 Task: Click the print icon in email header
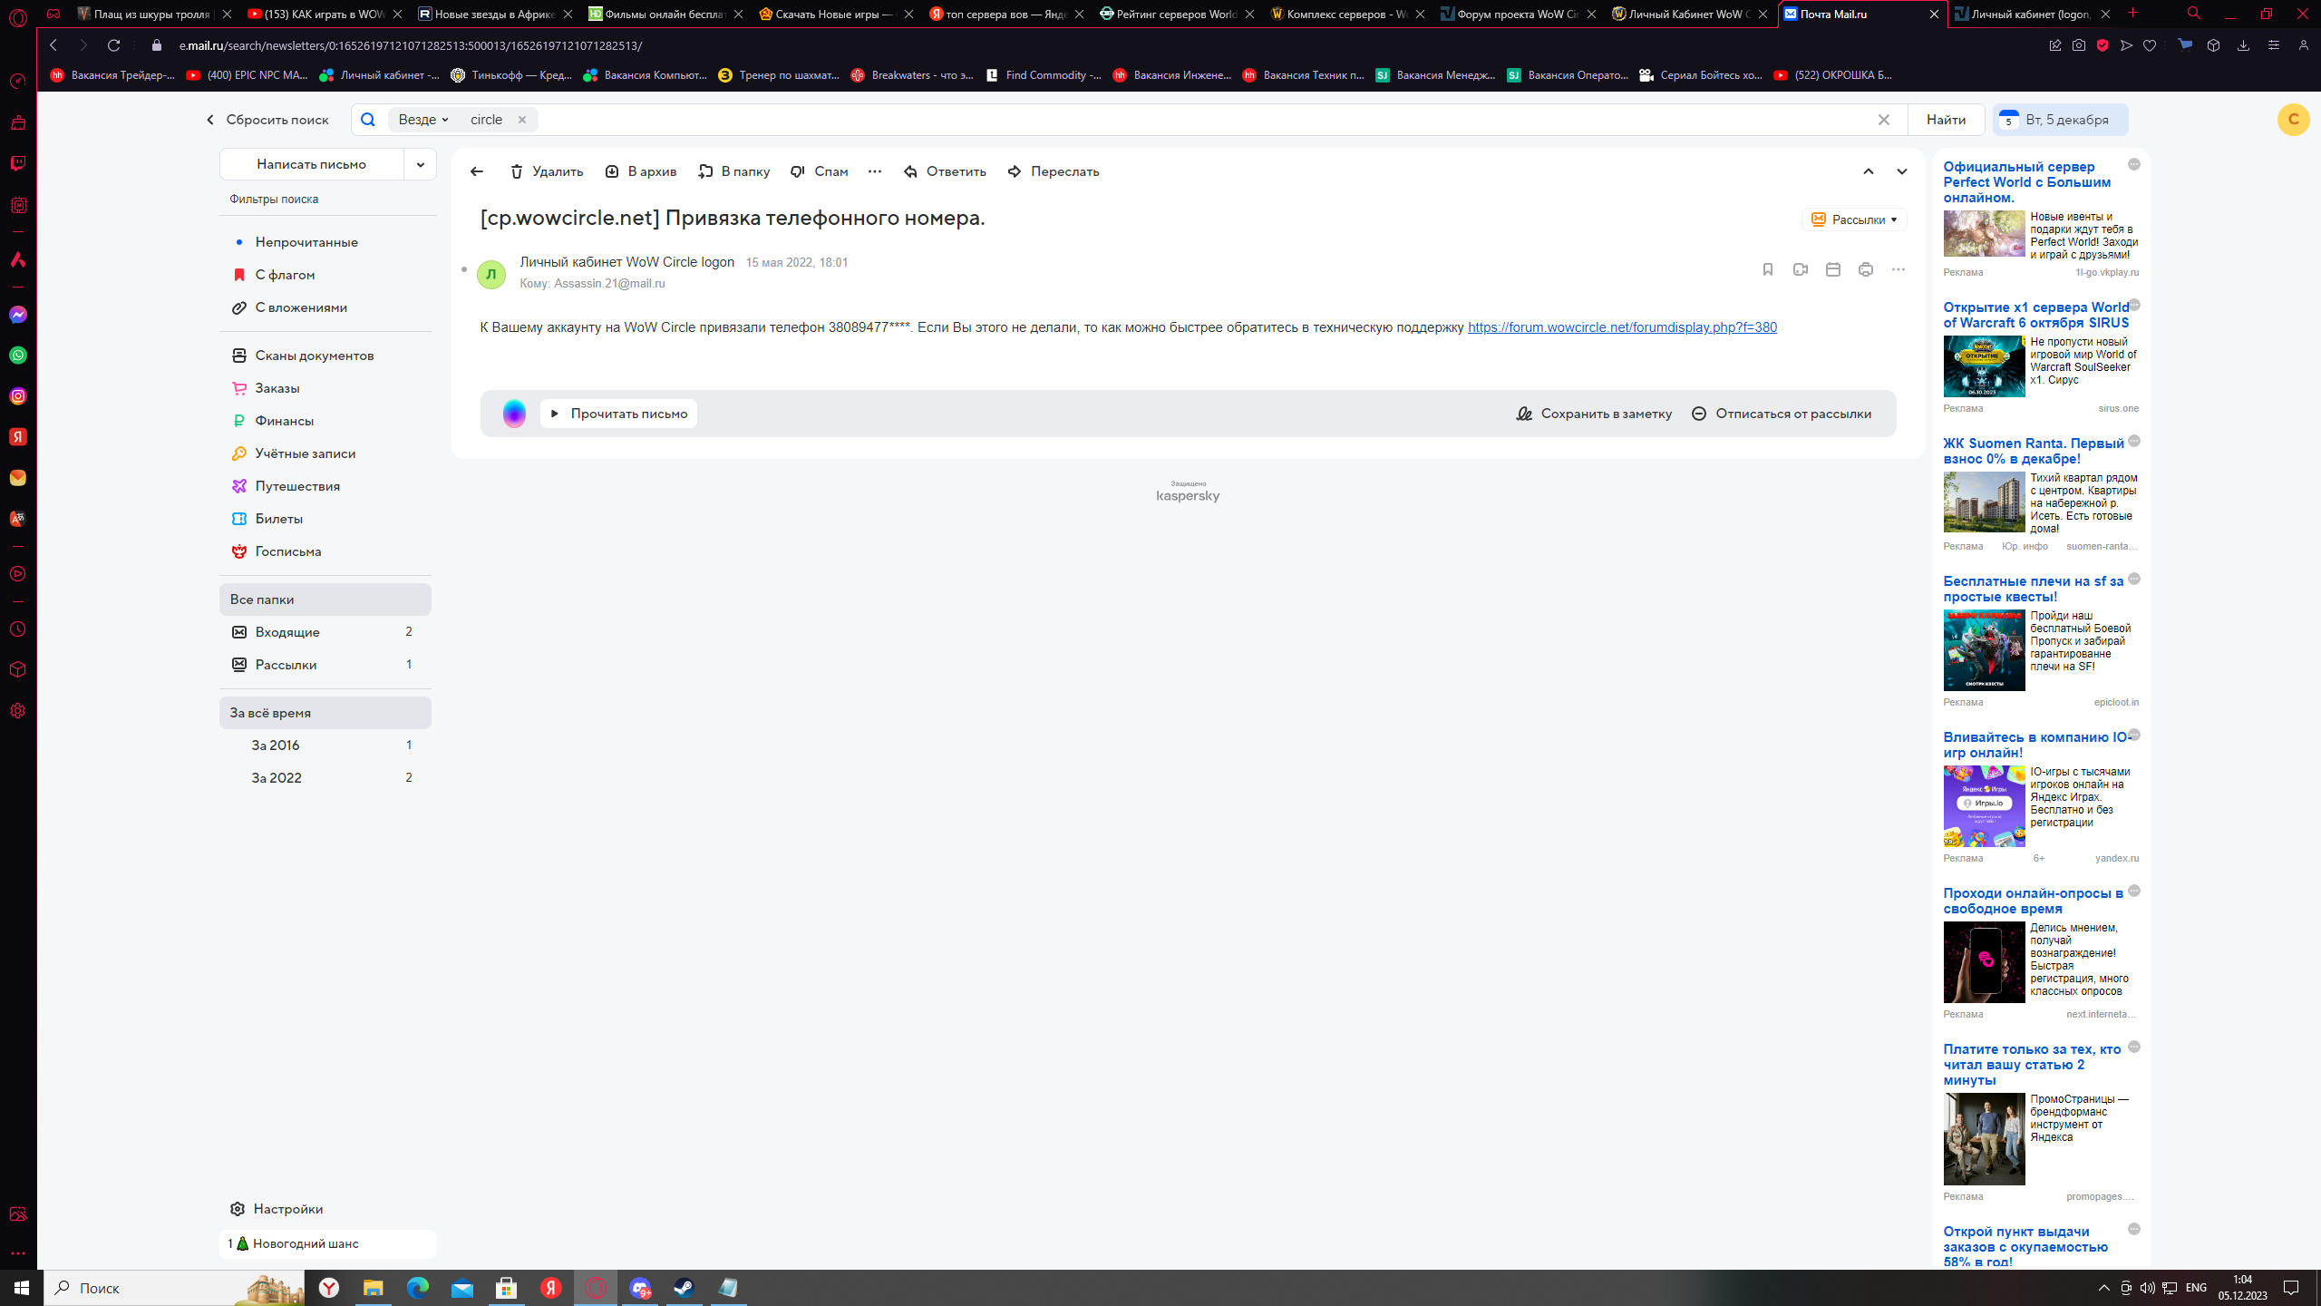1865,269
